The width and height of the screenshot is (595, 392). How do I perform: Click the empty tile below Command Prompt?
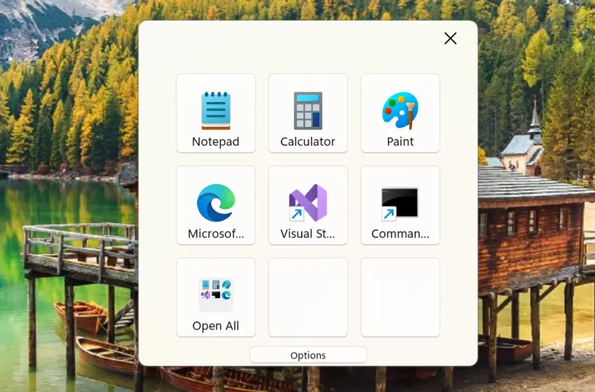[x=400, y=297]
